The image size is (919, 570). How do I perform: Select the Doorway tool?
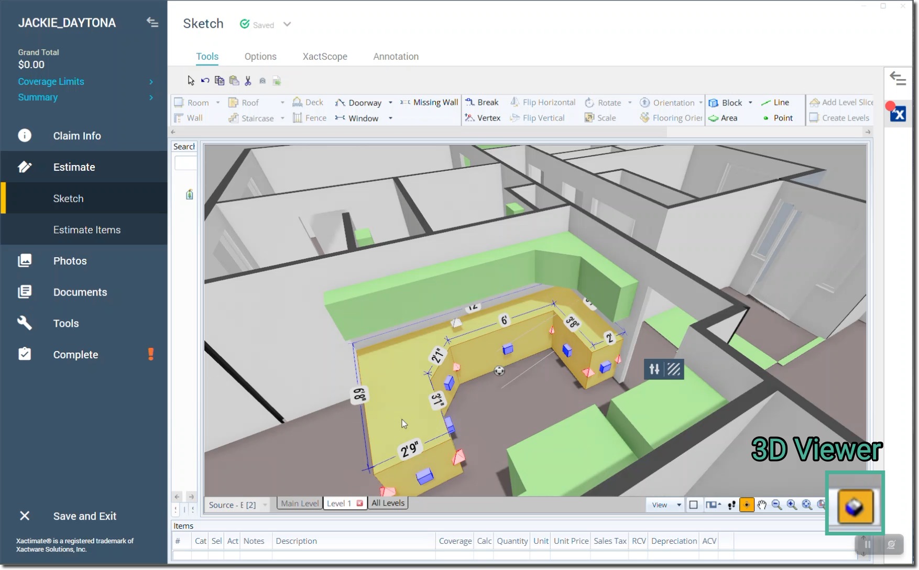(x=358, y=103)
